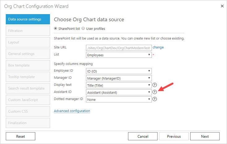Viewport: 227px width, 144px height.
Task: Click the Reset button
Action: click(x=20, y=136)
